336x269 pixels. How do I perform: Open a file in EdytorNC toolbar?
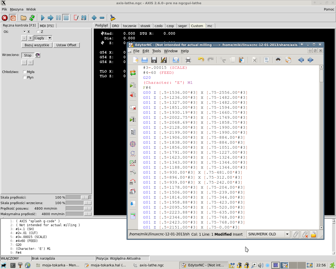(x=145, y=60)
